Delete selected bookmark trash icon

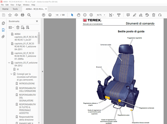pyautogui.click(x=18, y=28)
